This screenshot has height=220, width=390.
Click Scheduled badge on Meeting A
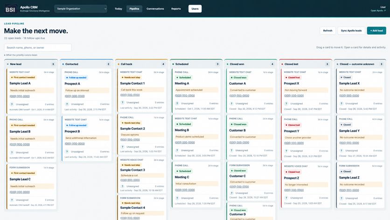[183, 78]
